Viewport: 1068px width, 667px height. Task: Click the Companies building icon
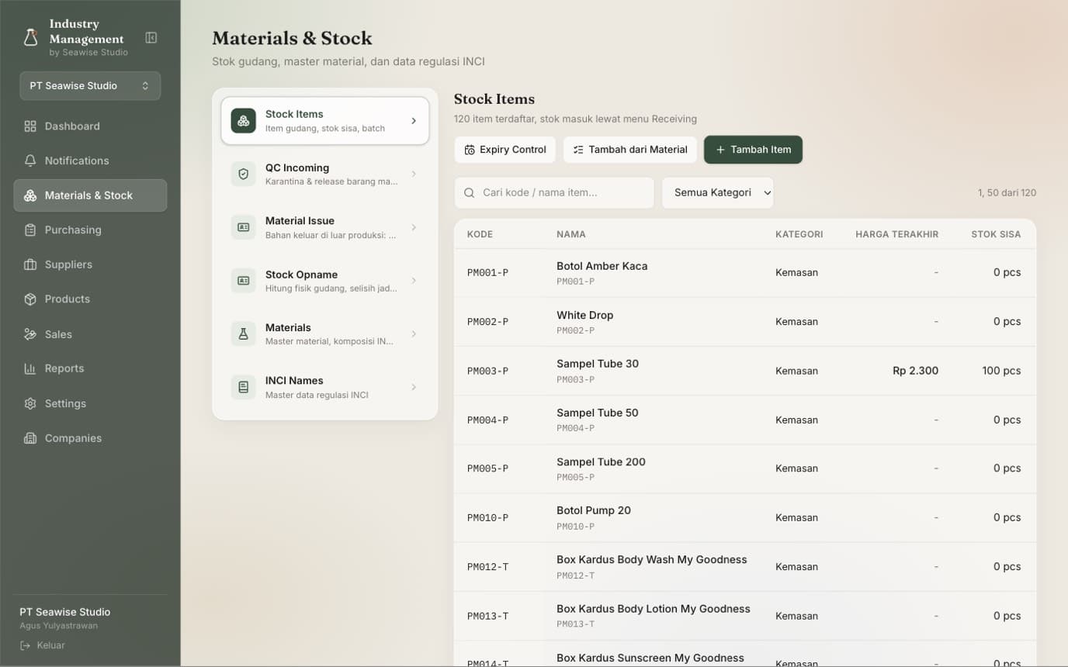(30, 438)
